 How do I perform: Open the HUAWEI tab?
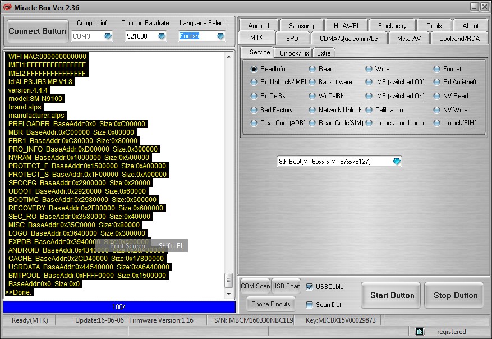[x=346, y=25]
